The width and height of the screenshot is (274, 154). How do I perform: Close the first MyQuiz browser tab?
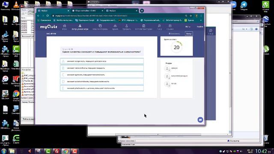(x=68, y=11)
